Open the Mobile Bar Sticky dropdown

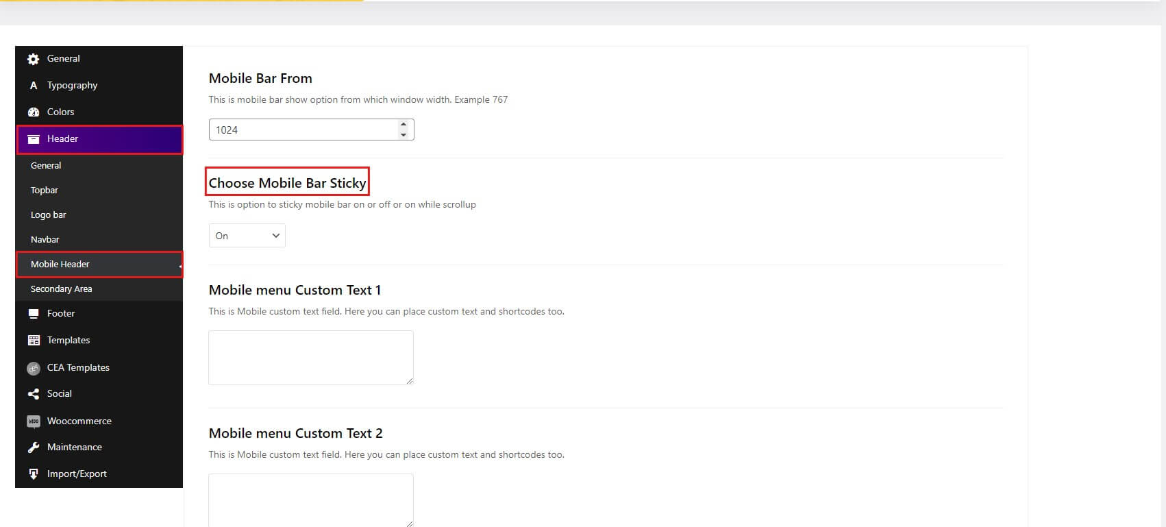pos(247,236)
